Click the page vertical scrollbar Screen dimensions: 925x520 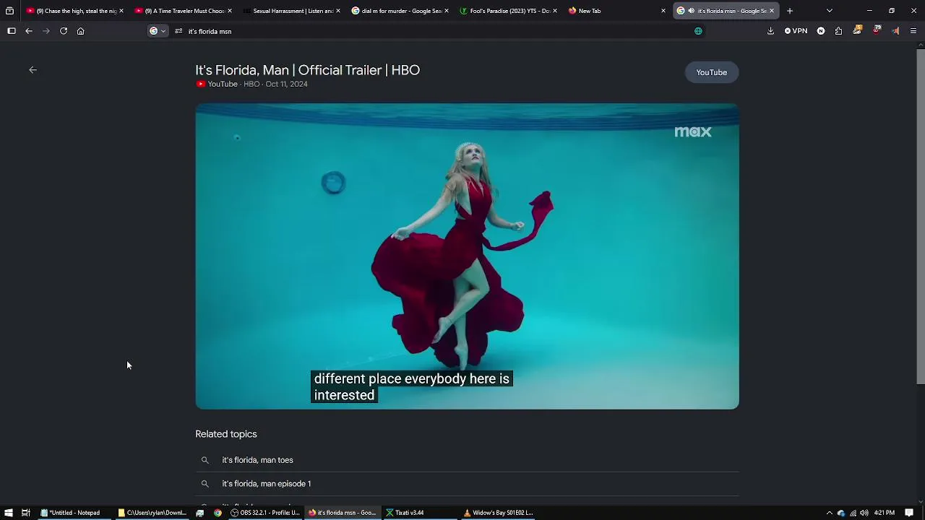point(920,217)
